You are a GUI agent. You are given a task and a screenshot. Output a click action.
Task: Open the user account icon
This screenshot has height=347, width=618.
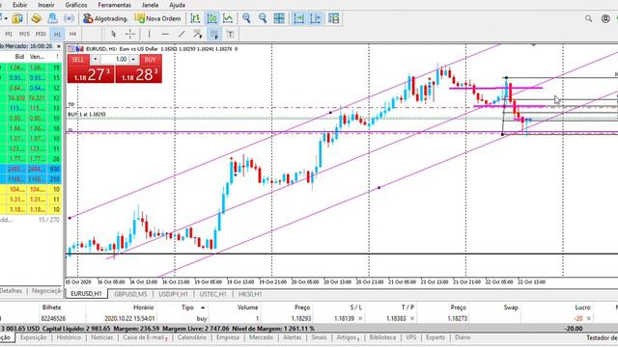(605, 18)
